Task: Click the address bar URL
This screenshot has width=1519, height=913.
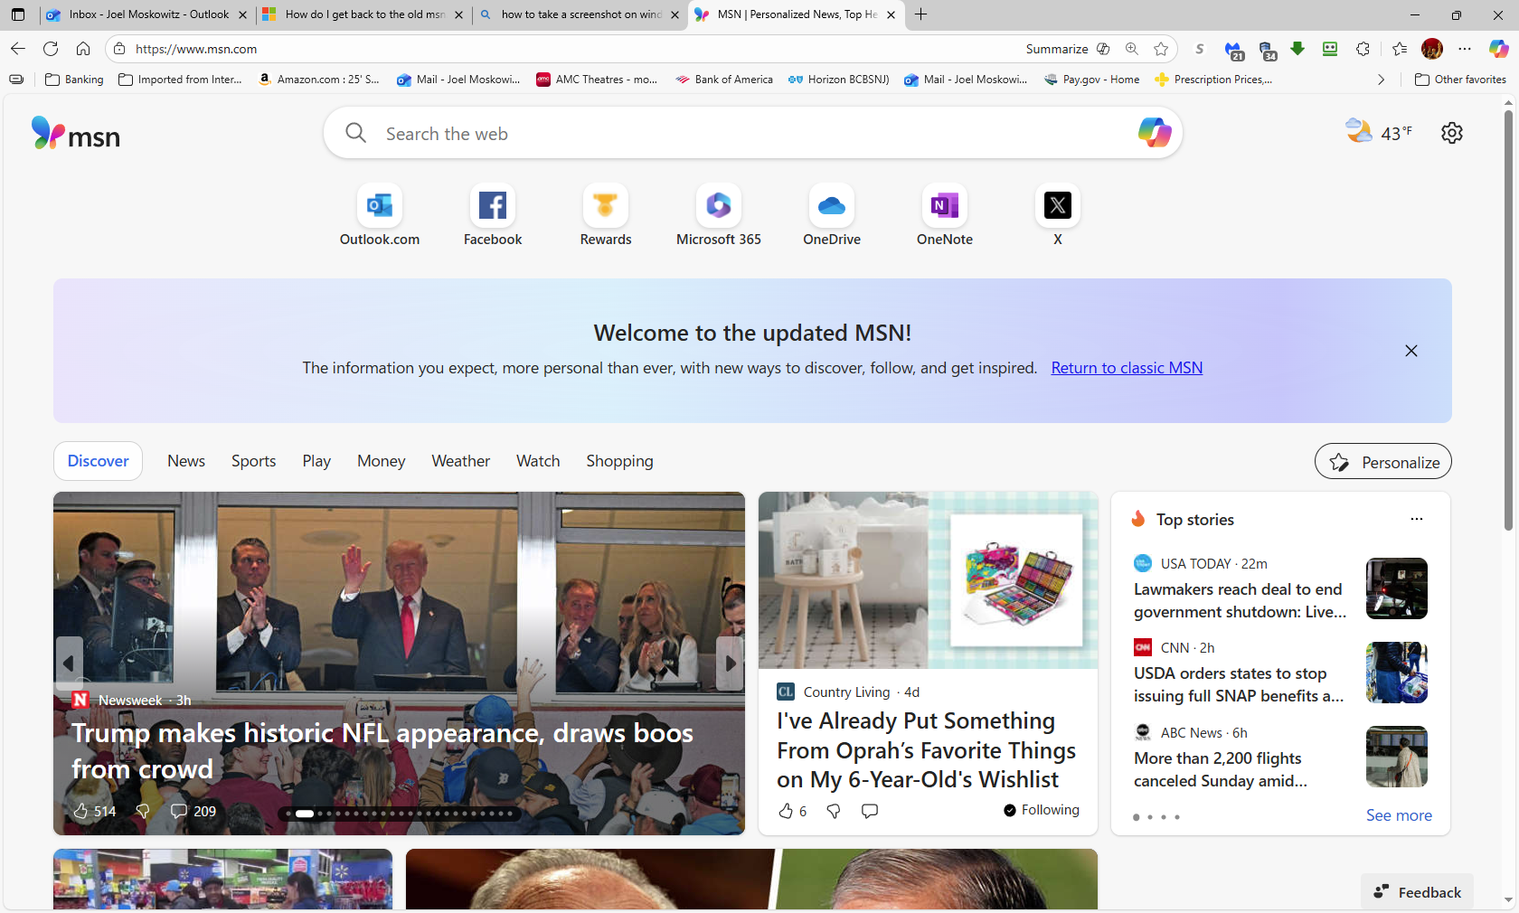Action: pyautogui.click(x=196, y=49)
